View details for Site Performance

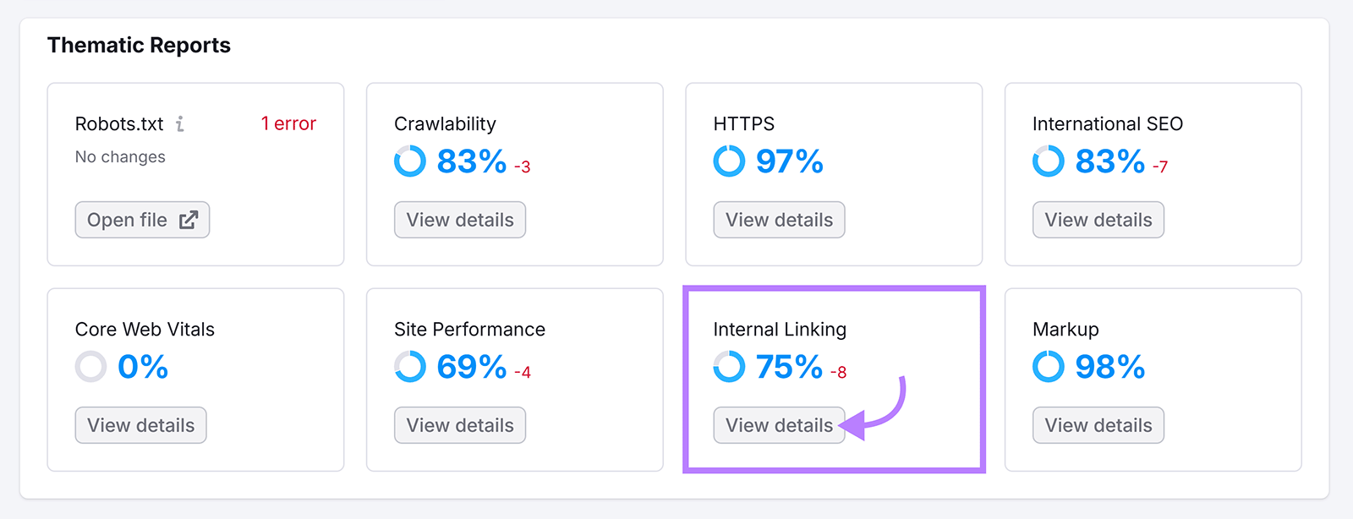tap(459, 425)
